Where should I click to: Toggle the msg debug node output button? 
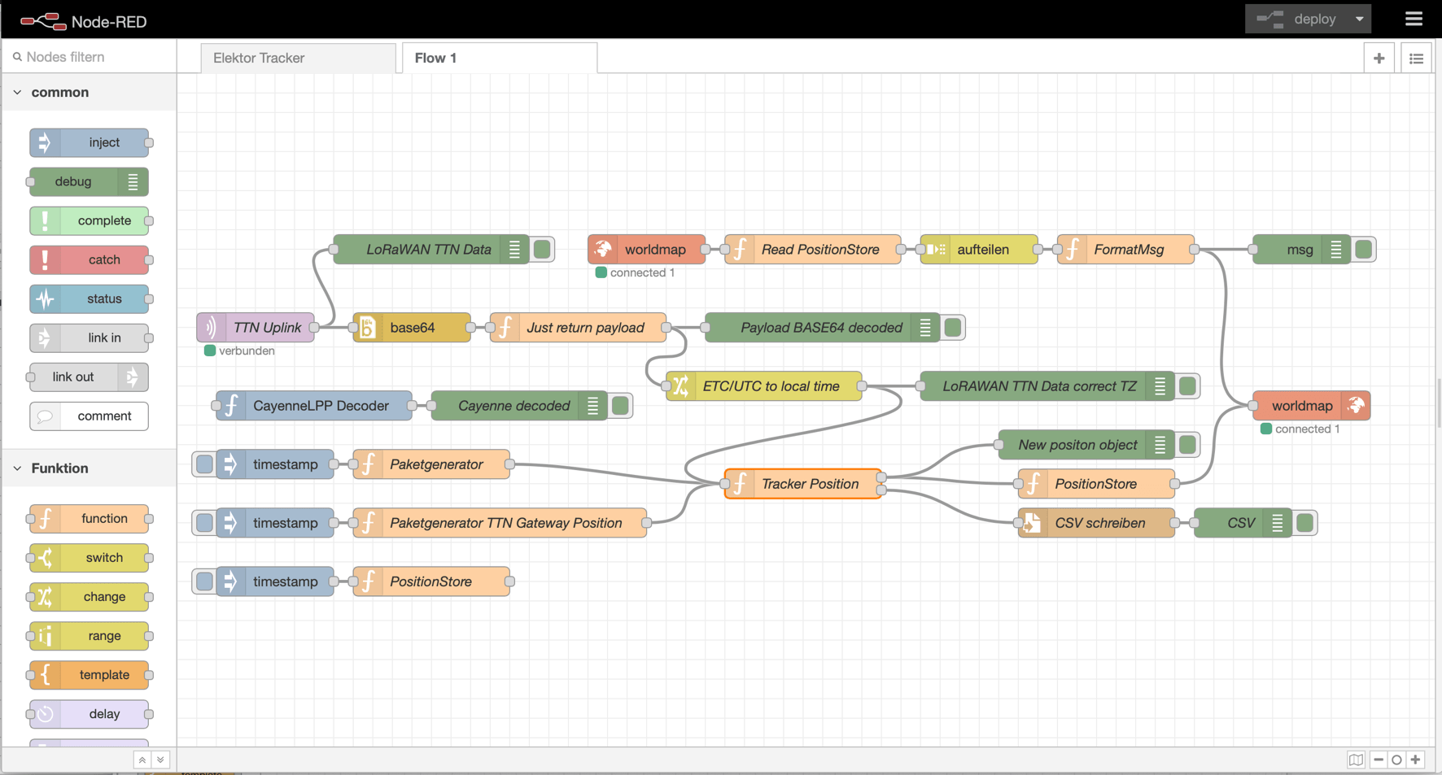click(x=1364, y=250)
